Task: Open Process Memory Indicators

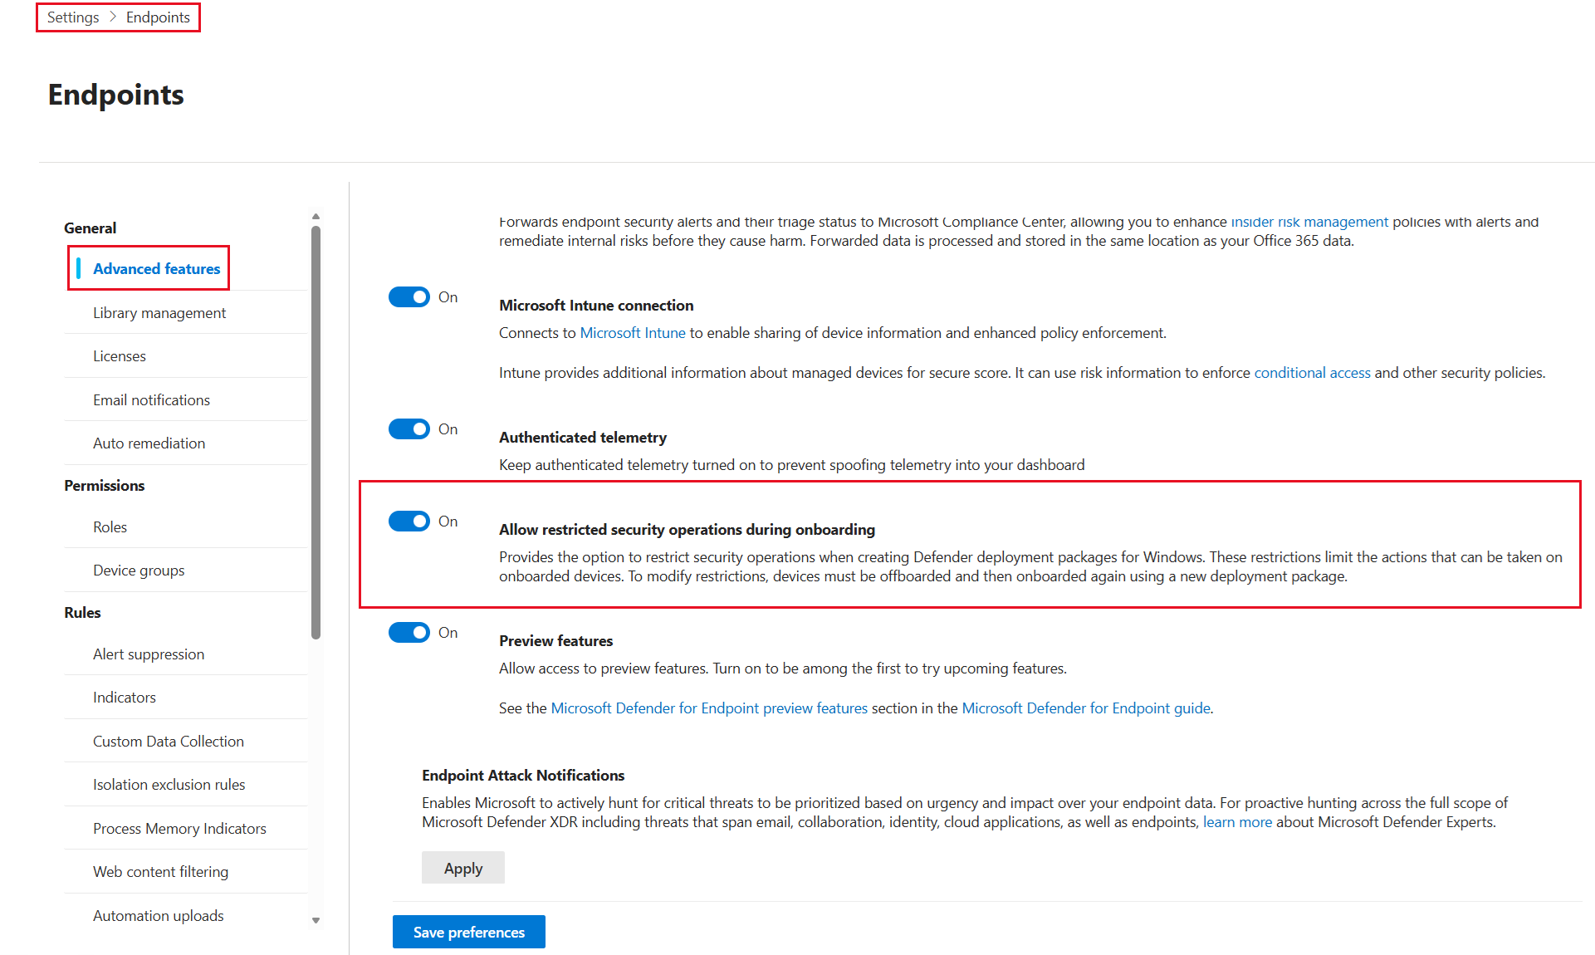Action: click(180, 828)
